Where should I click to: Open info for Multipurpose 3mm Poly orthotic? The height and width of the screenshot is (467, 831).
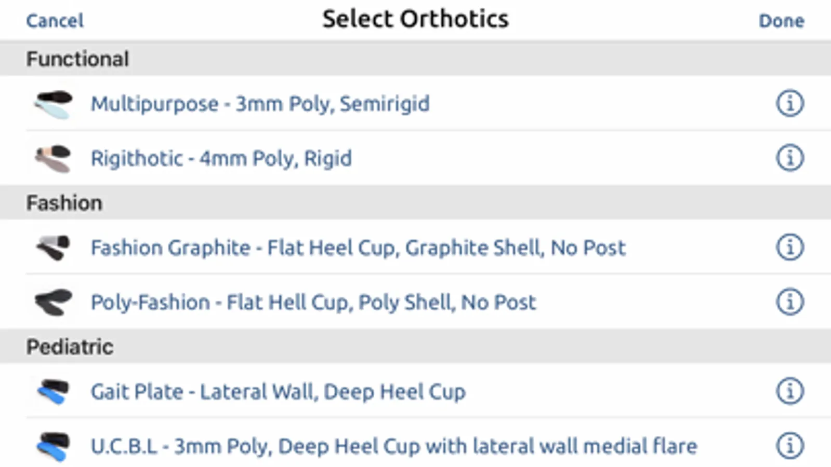click(x=789, y=103)
